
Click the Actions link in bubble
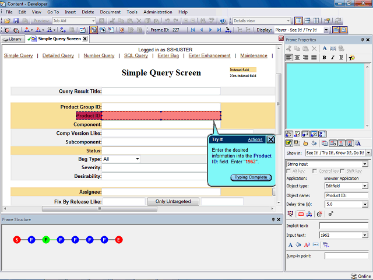coord(255,139)
